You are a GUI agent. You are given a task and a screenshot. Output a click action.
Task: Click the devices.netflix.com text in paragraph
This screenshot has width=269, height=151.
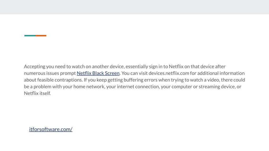tap(169, 73)
